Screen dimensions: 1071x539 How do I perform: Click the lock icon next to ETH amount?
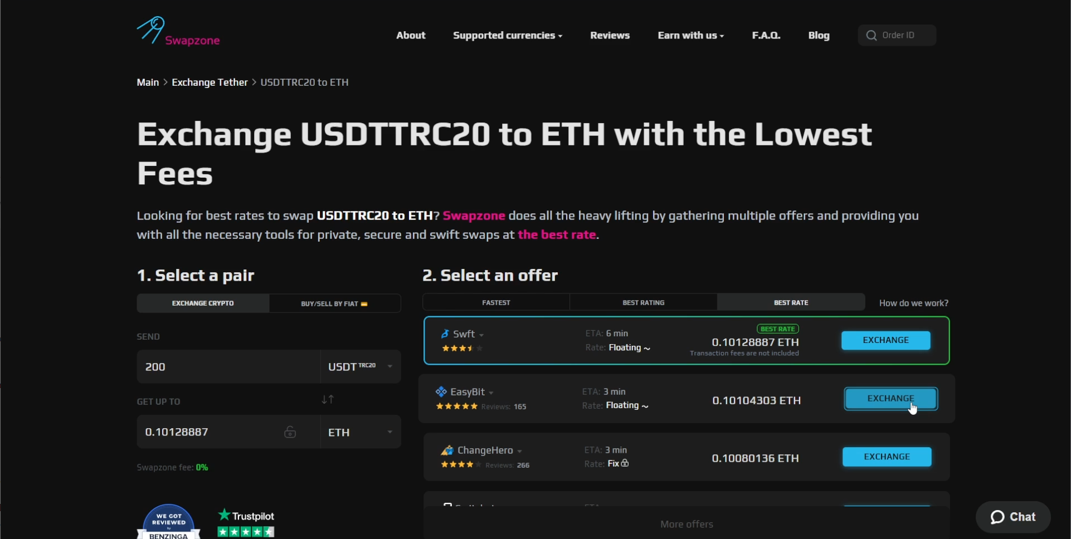289,432
